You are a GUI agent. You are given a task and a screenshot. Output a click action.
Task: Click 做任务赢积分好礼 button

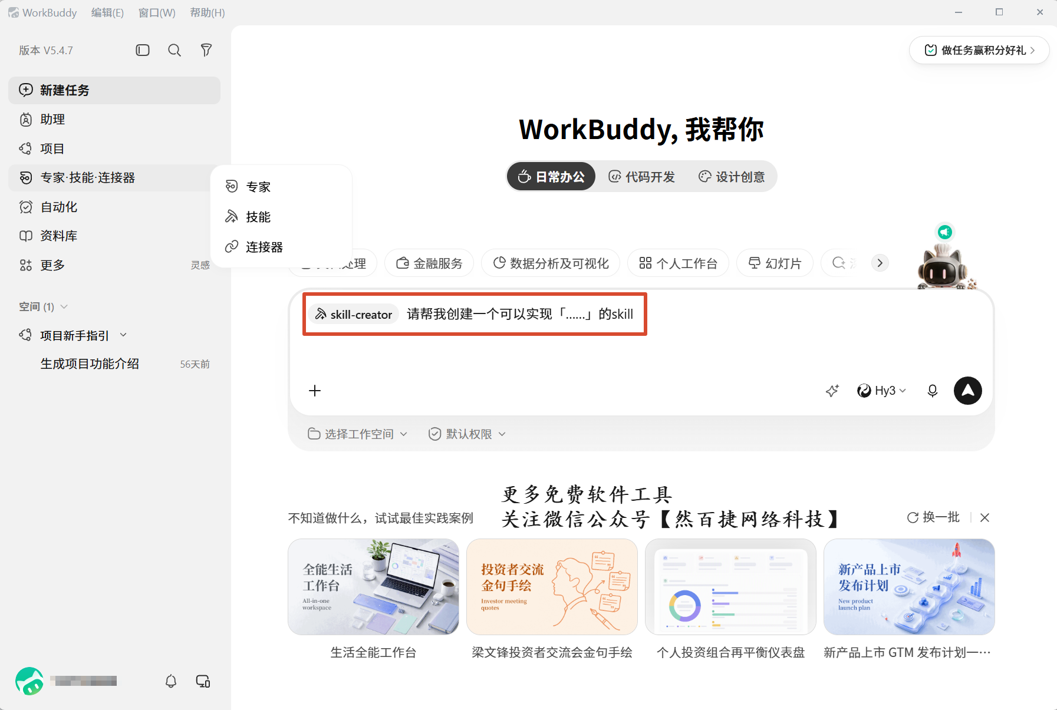coord(979,50)
